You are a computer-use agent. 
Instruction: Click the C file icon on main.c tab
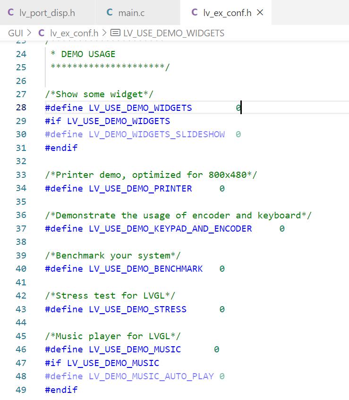110,12
